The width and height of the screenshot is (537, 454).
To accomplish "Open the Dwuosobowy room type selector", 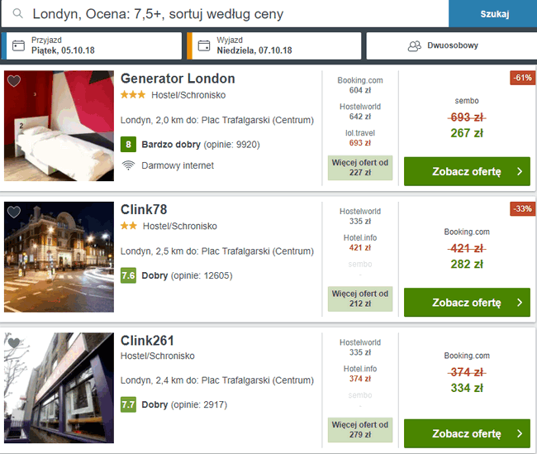I will [451, 45].
